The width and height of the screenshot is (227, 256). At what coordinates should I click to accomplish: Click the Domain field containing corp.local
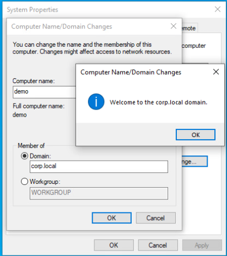coord(99,166)
